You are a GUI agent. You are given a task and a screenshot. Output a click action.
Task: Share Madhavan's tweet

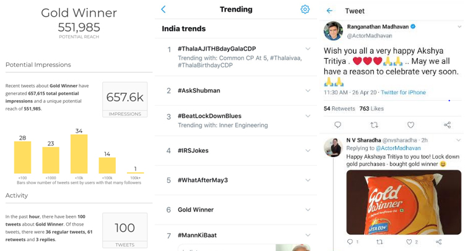pyautogui.click(x=447, y=125)
